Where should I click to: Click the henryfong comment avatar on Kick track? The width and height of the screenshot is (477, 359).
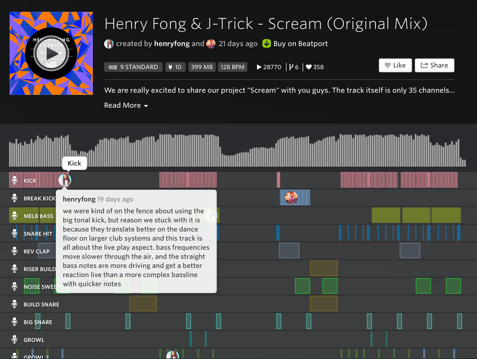[65, 180]
